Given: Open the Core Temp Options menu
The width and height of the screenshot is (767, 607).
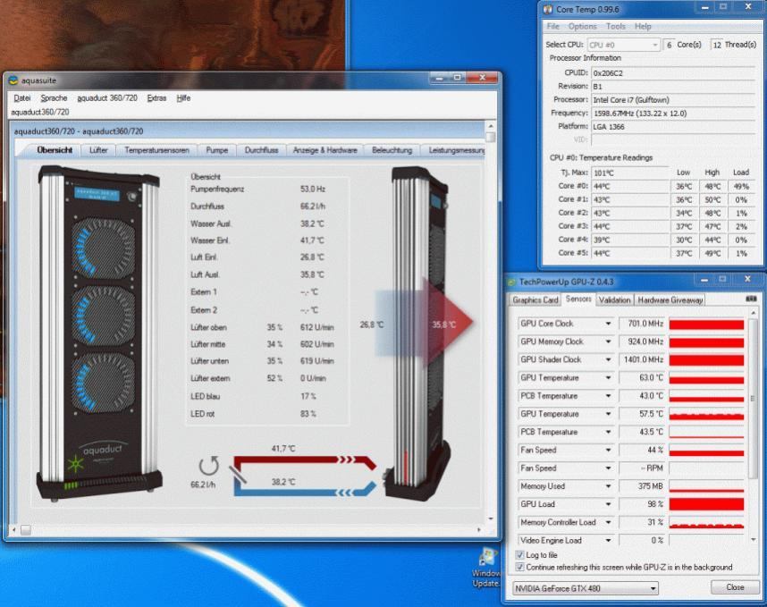Looking at the screenshot, I should point(582,27).
